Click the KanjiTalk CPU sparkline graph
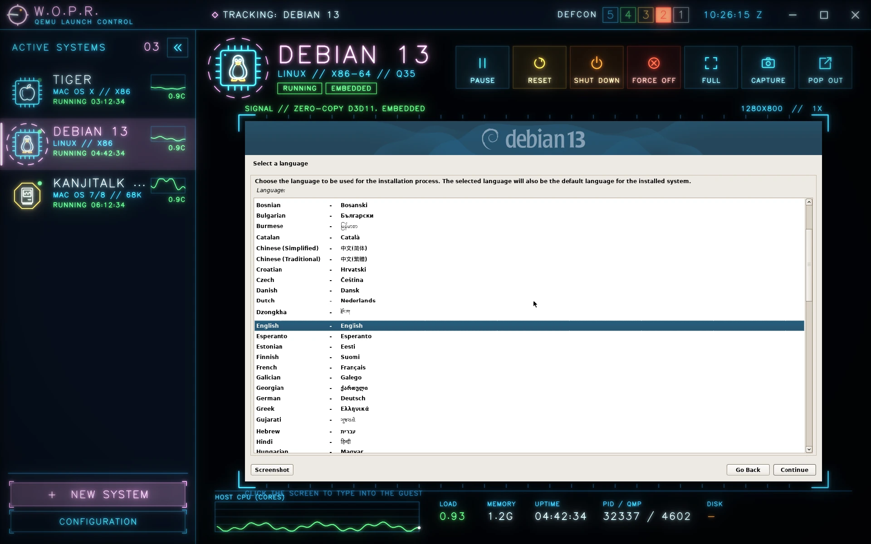 pyautogui.click(x=168, y=186)
